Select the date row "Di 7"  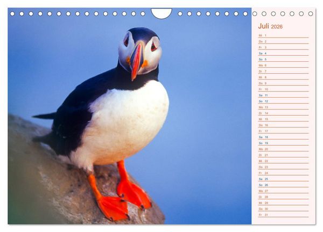coord(284,71)
